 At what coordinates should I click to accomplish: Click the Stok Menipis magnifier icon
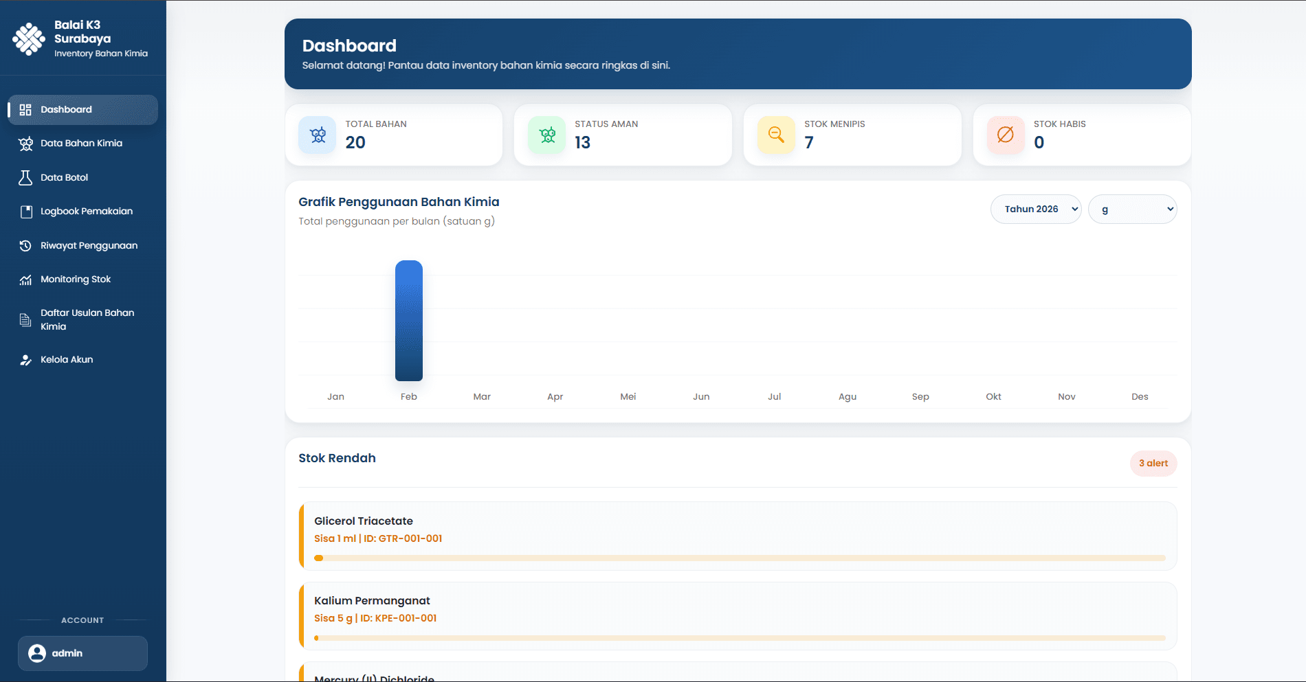(x=776, y=135)
